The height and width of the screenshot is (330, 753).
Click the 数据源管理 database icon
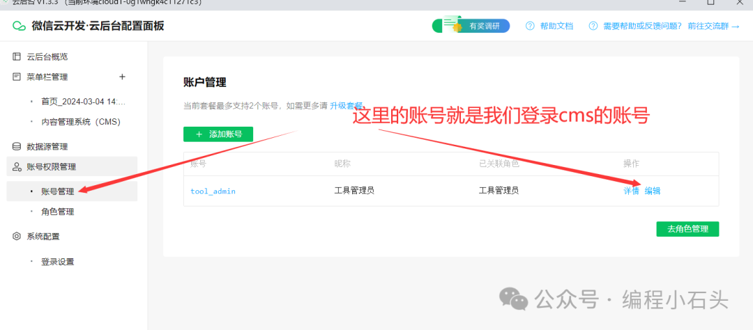pos(17,147)
